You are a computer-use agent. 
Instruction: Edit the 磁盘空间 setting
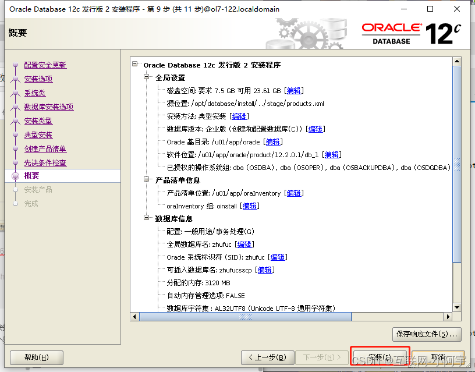click(293, 91)
